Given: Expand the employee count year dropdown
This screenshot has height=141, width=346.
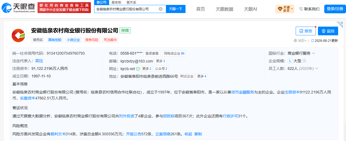Looking at the screenshot, I should tap(317, 68).
